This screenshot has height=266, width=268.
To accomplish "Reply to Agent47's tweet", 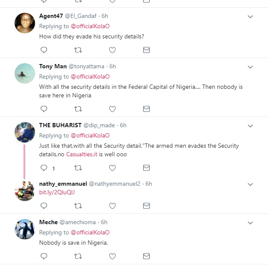I will point(44,50).
